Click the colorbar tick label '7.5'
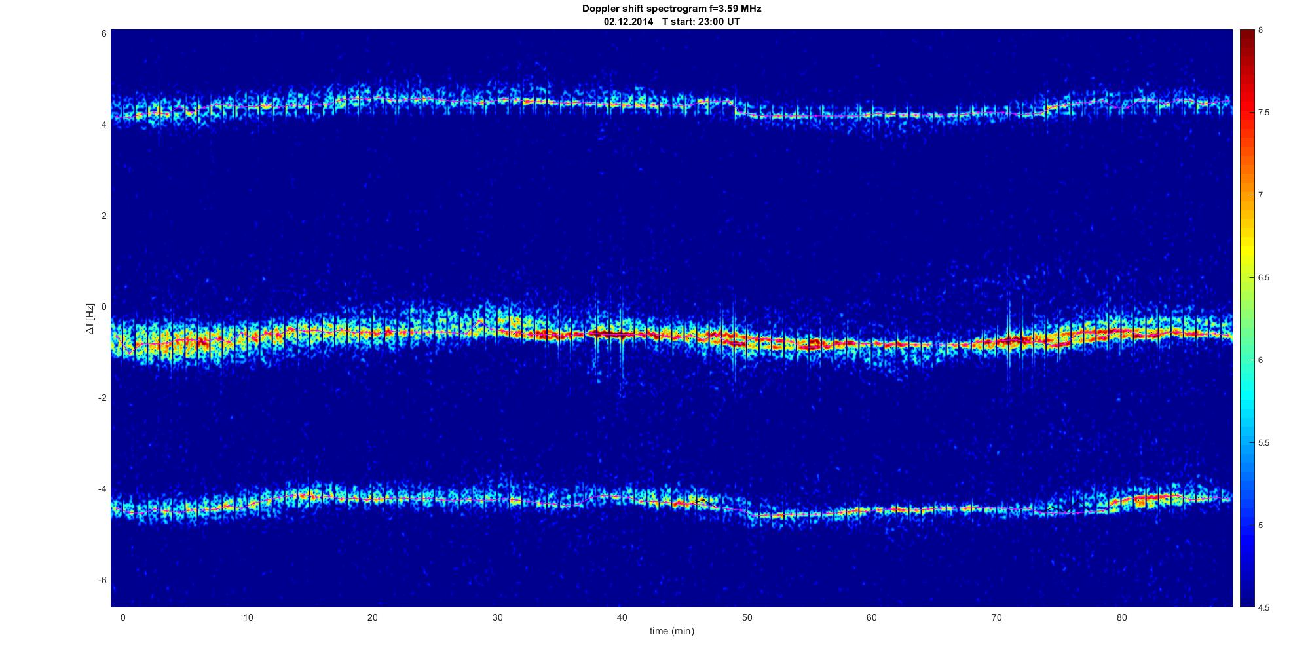Viewport: 1310px width, 652px height. click(1263, 113)
